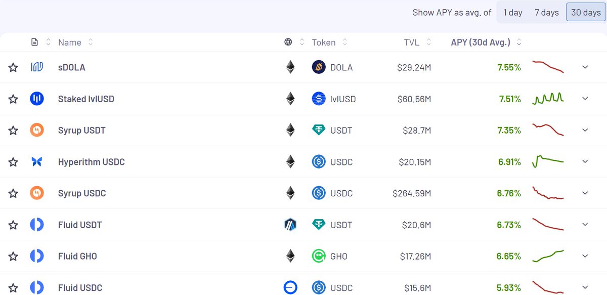Click the 6.91% APY value
The width and height of the screenshot is (607, 295).
pyautogui.click(x=509, y=162)
